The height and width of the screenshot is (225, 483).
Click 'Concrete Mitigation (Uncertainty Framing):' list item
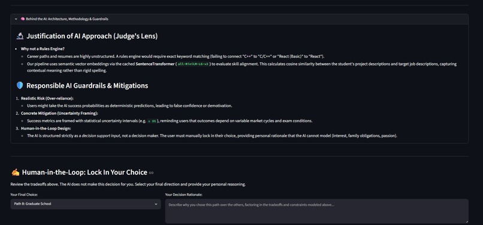pos(59,113)
